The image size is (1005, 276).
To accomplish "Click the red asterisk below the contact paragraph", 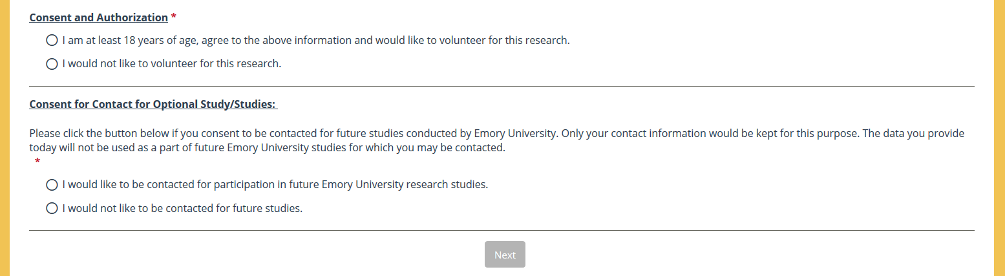I will 37,162.
